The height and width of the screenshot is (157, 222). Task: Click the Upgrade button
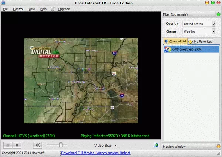pyautogui.click(x=64, y=9)
